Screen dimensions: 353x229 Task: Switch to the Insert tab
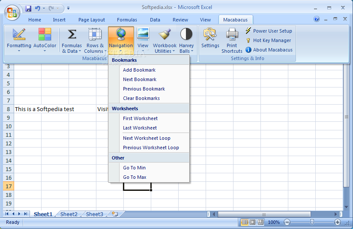pyautogui.click(x=59, y=20)
